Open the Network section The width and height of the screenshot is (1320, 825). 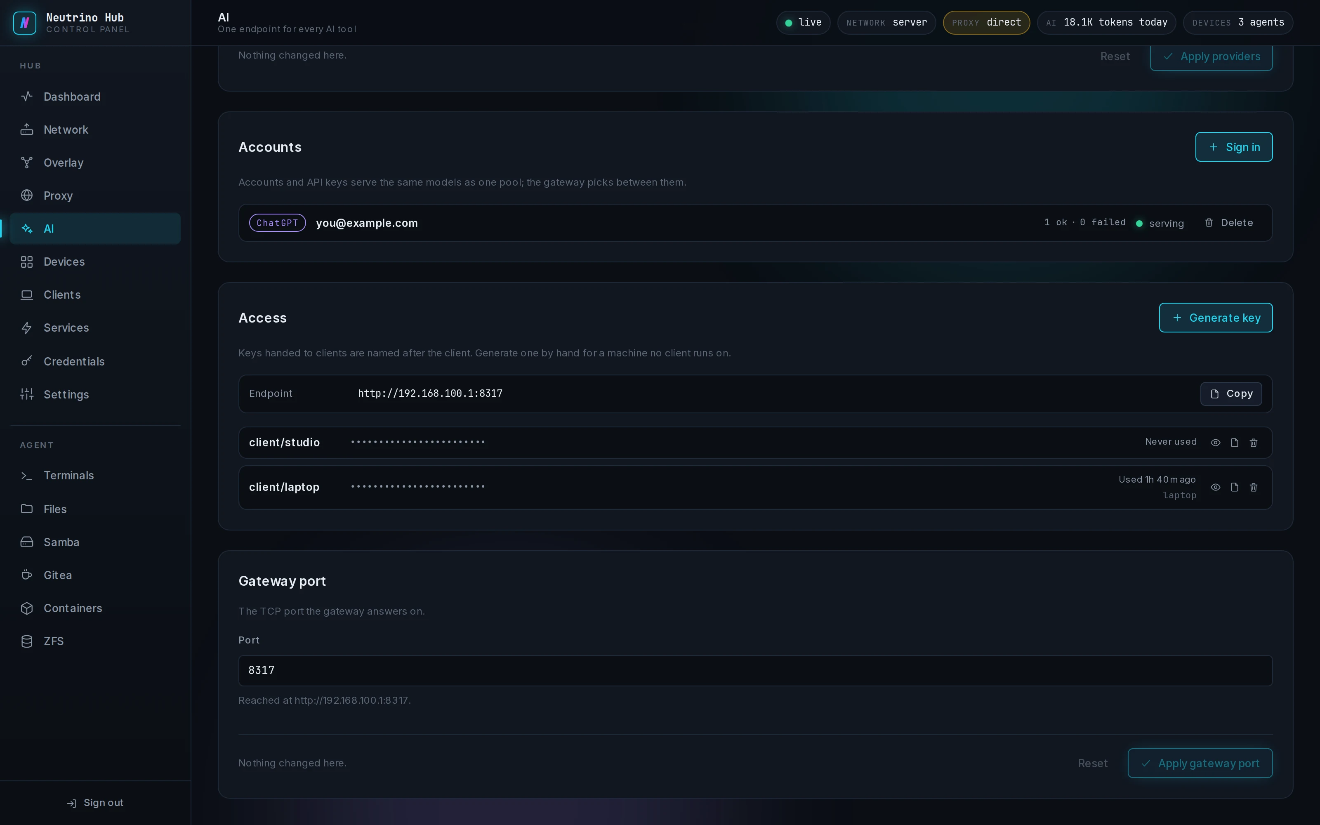click(x=95, y=130)
